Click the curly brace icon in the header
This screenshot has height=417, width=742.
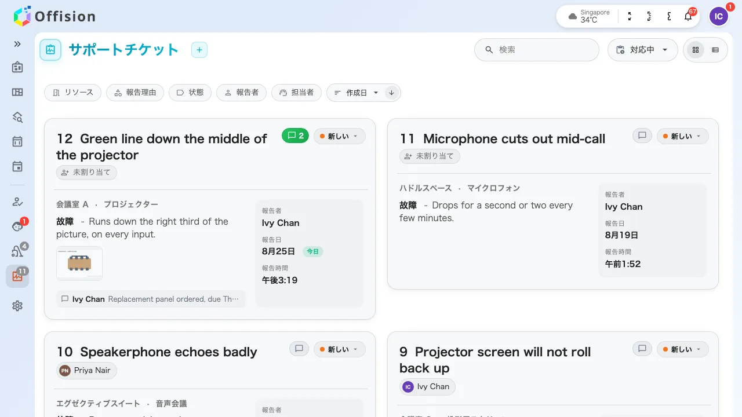669,16
